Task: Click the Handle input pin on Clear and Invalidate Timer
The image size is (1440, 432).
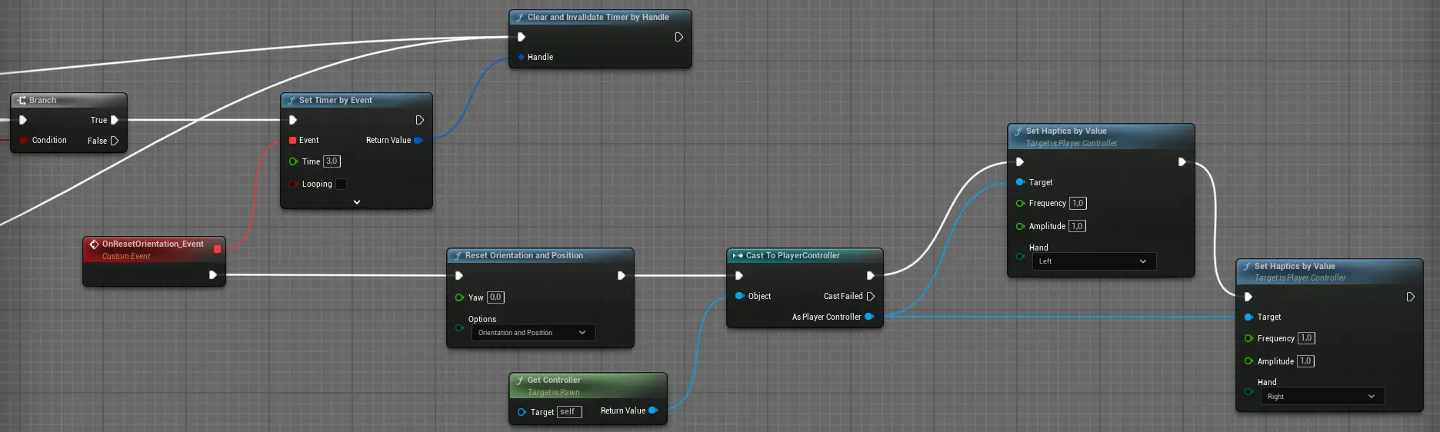Action: point(522,57)
